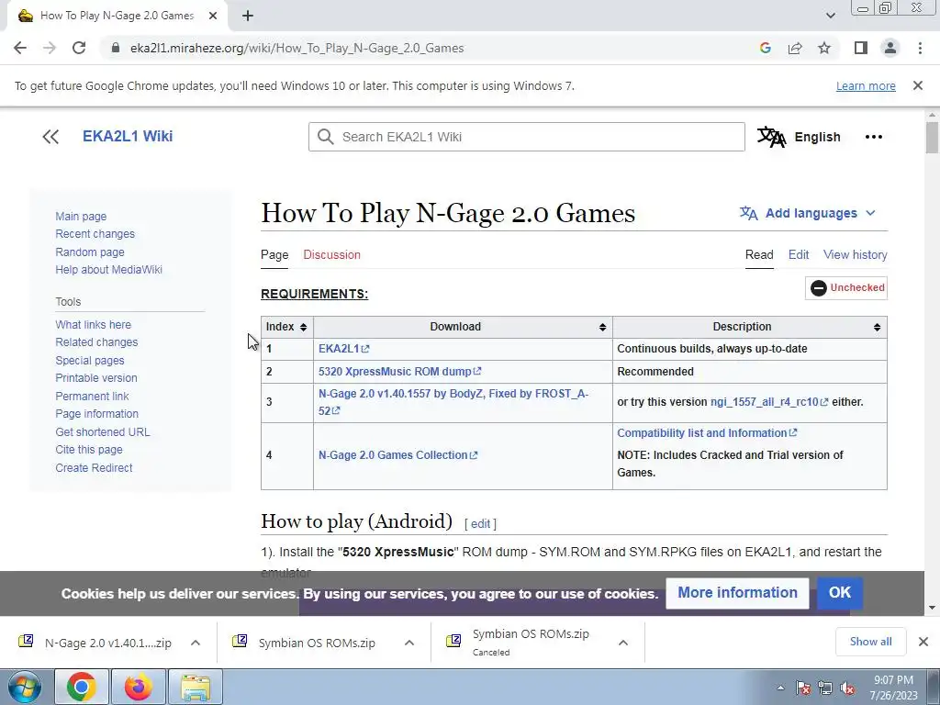Open Special pages in the sidebar
Screen dimensions: 940x705
point(90,360)
